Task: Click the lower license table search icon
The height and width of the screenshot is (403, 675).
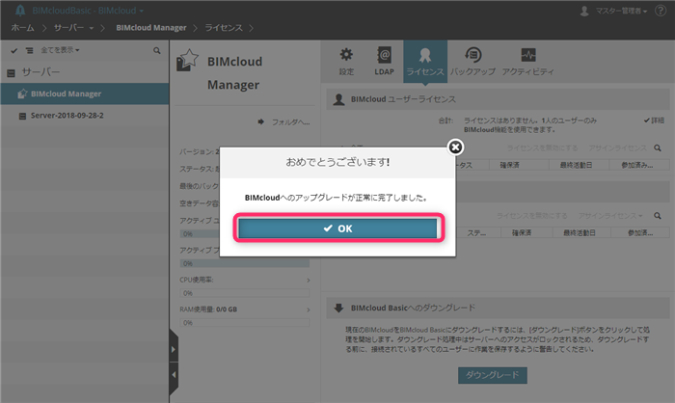Action: [x=658, y=216]
